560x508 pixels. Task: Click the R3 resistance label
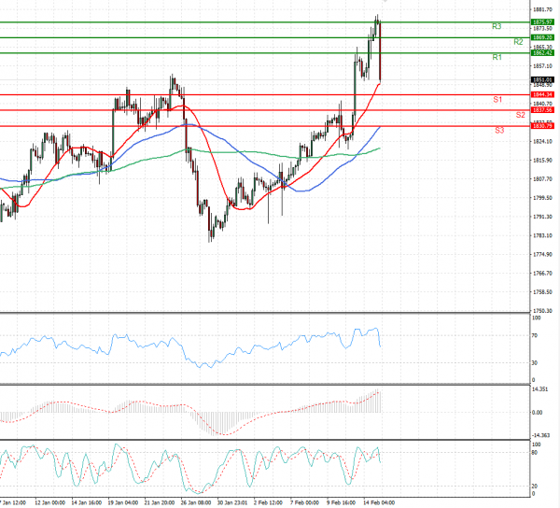(x=497, y=26)
